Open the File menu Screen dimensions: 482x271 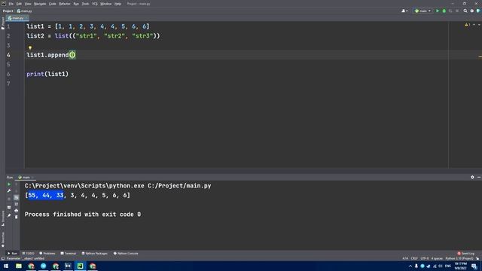[x=11, y=4]
